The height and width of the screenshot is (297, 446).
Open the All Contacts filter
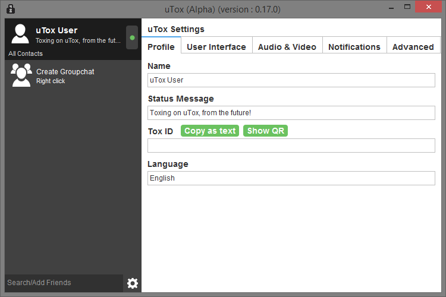click(26, 53)
